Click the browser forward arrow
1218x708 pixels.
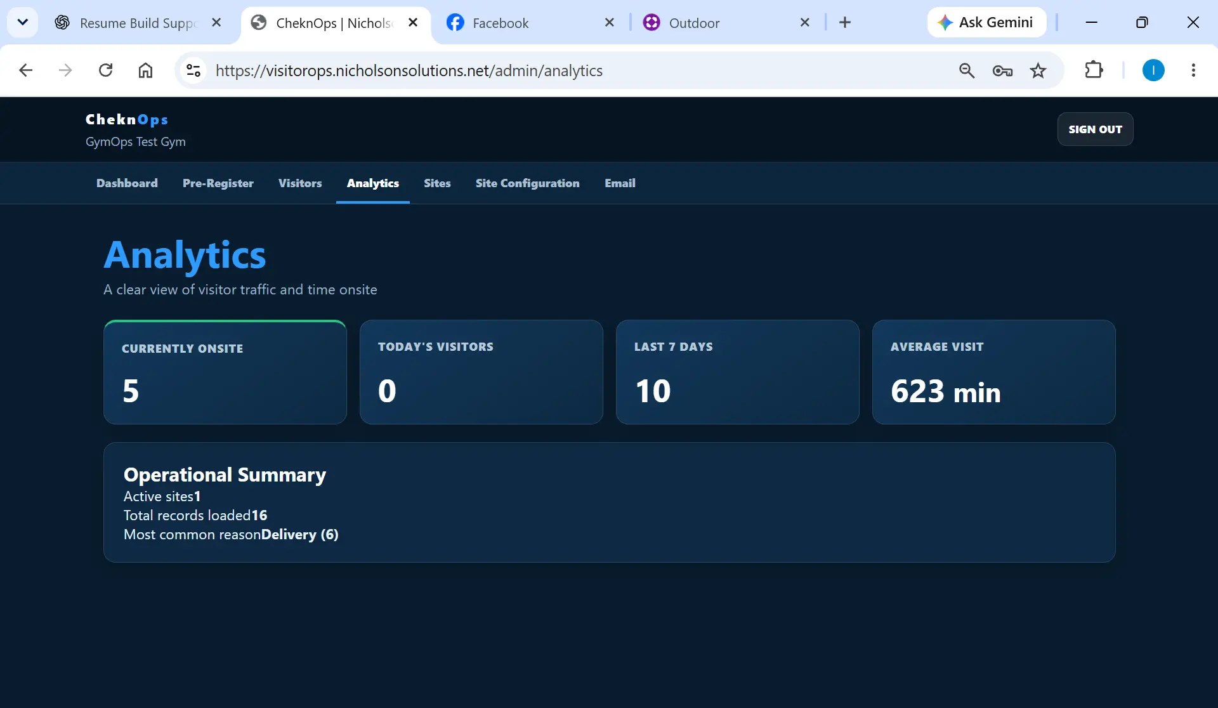(65, 70)
